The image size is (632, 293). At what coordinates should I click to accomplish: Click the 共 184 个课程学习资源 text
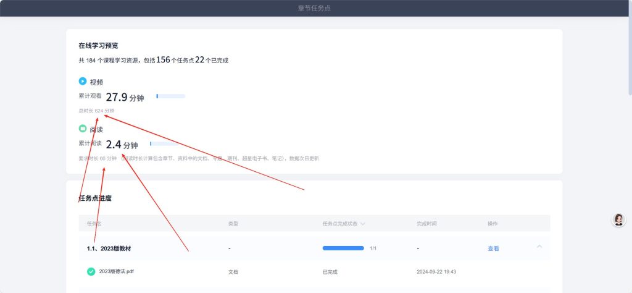(x=110, y=61)
